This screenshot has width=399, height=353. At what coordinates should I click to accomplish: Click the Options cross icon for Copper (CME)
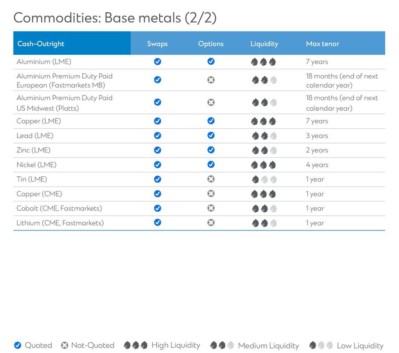[x=211, y=194]
